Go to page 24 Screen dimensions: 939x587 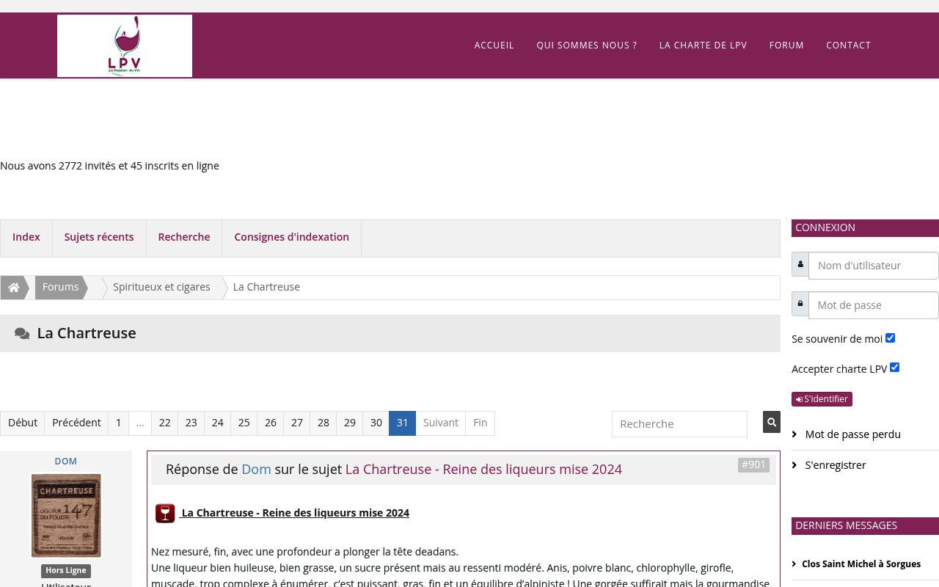coord(218,423)
